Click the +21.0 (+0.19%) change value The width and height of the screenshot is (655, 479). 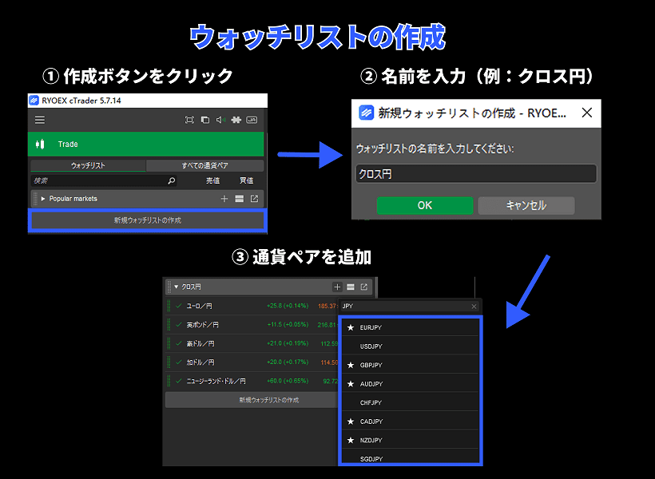click(x=288, y=344)
